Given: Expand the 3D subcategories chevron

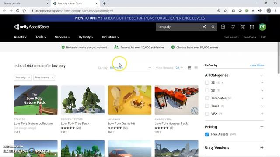Looking at the screenshot, I should coord(262,82).
